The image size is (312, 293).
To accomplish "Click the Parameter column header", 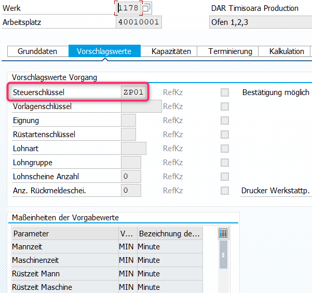I will pos(64,234).
